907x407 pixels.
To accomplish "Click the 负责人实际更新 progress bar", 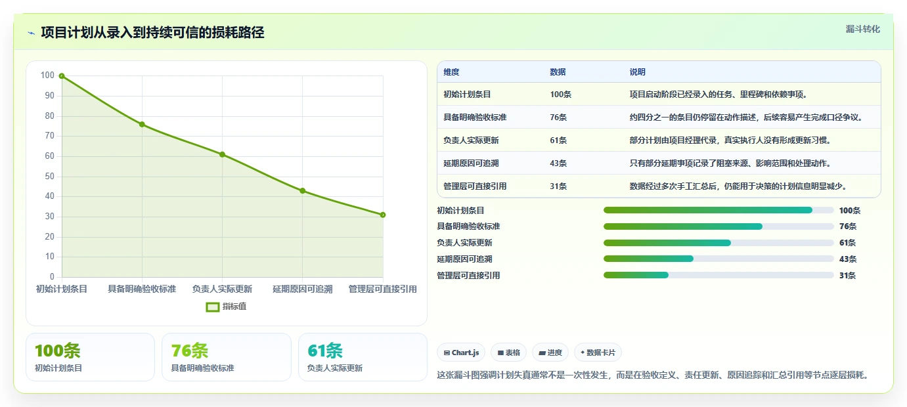I will click(719, 243).
